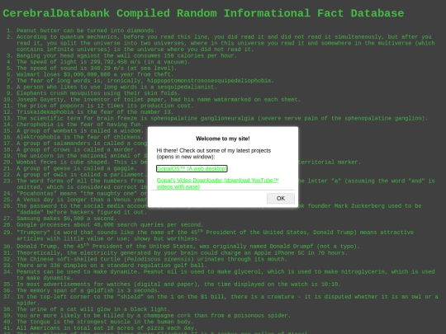
Task: Click the watch advertisements 10:10 fact
Action: pyautogui.click(x=178, y=284)
